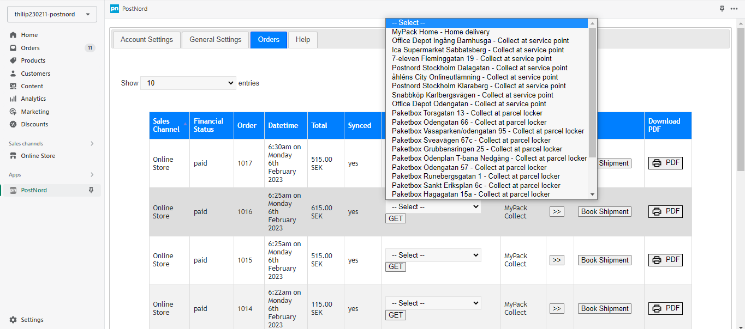The width and height of the screenshot is (745, 329).
Task: Click the Sales Channel column sort arrow
Action: coord(184,125)
